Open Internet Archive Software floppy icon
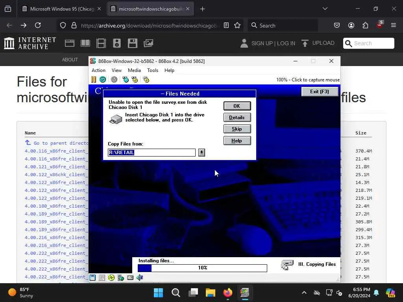This screenshot has width=403, height=302. (133, 43)
